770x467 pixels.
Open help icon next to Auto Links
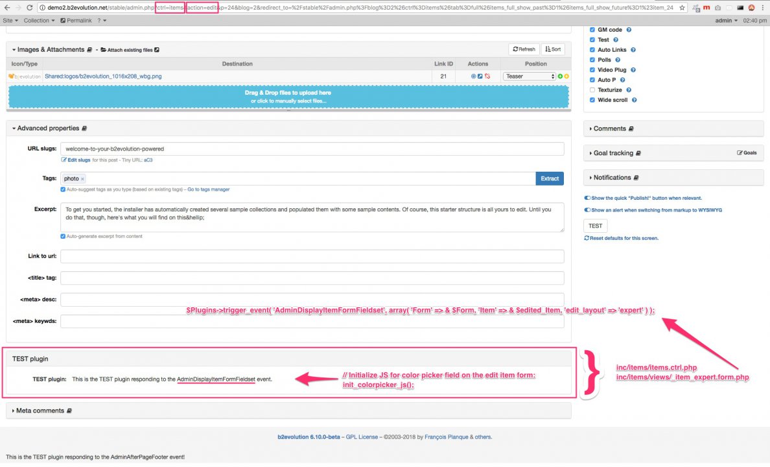[x=633, y=50]
